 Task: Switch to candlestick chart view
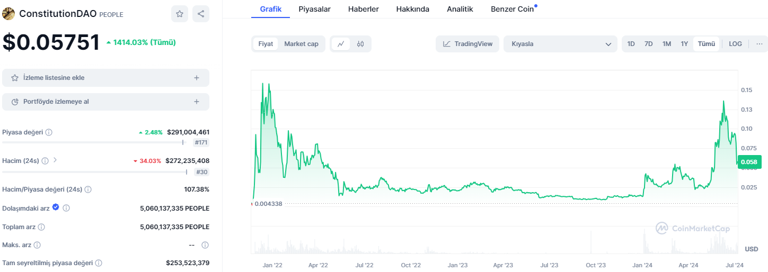click(x=360, y=44)
